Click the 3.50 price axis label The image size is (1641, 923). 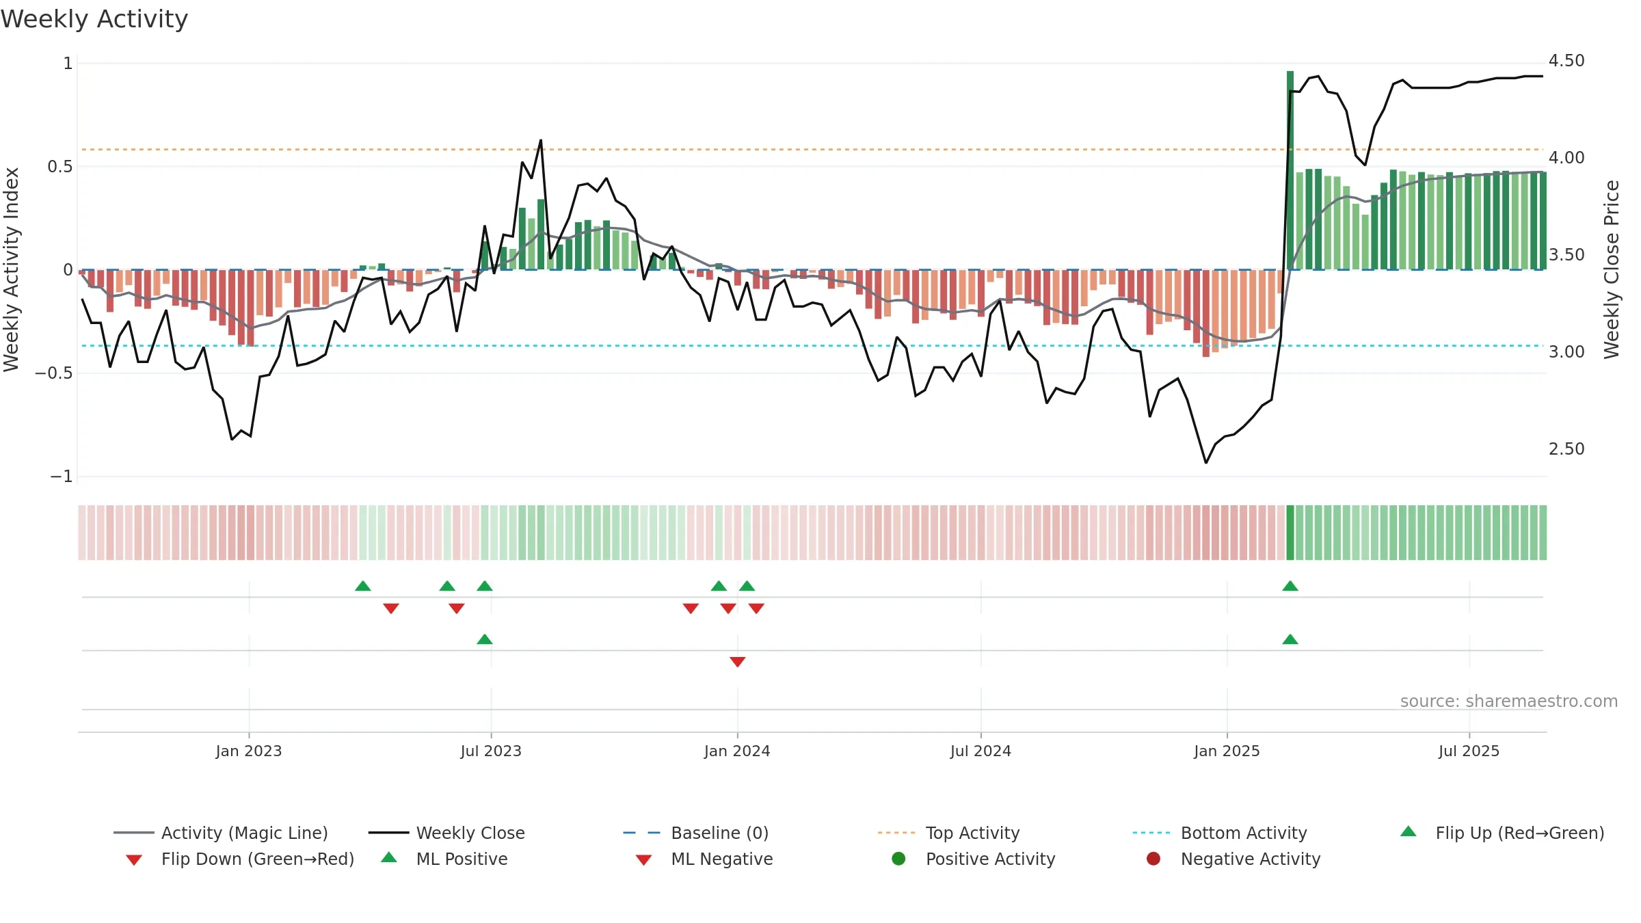click(1566, 255)
